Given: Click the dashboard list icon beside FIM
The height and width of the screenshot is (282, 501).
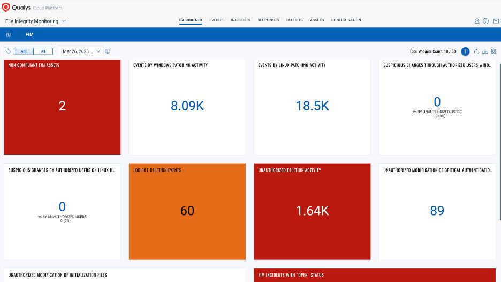Looking at the screenshot, I should pyautogui.click(x=9, y=34).
